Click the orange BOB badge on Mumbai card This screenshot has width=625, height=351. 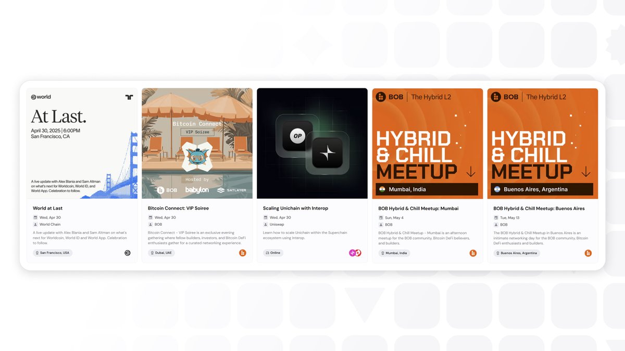pos(473,253)
